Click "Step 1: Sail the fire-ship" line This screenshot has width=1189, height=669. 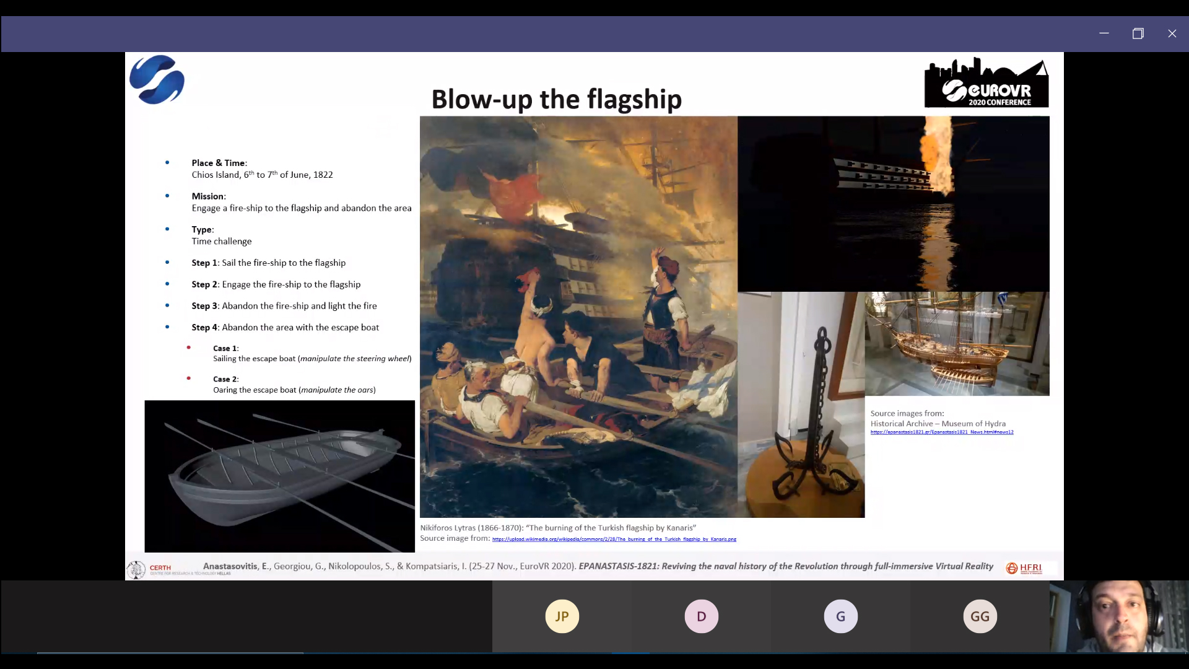pos(269,263)
